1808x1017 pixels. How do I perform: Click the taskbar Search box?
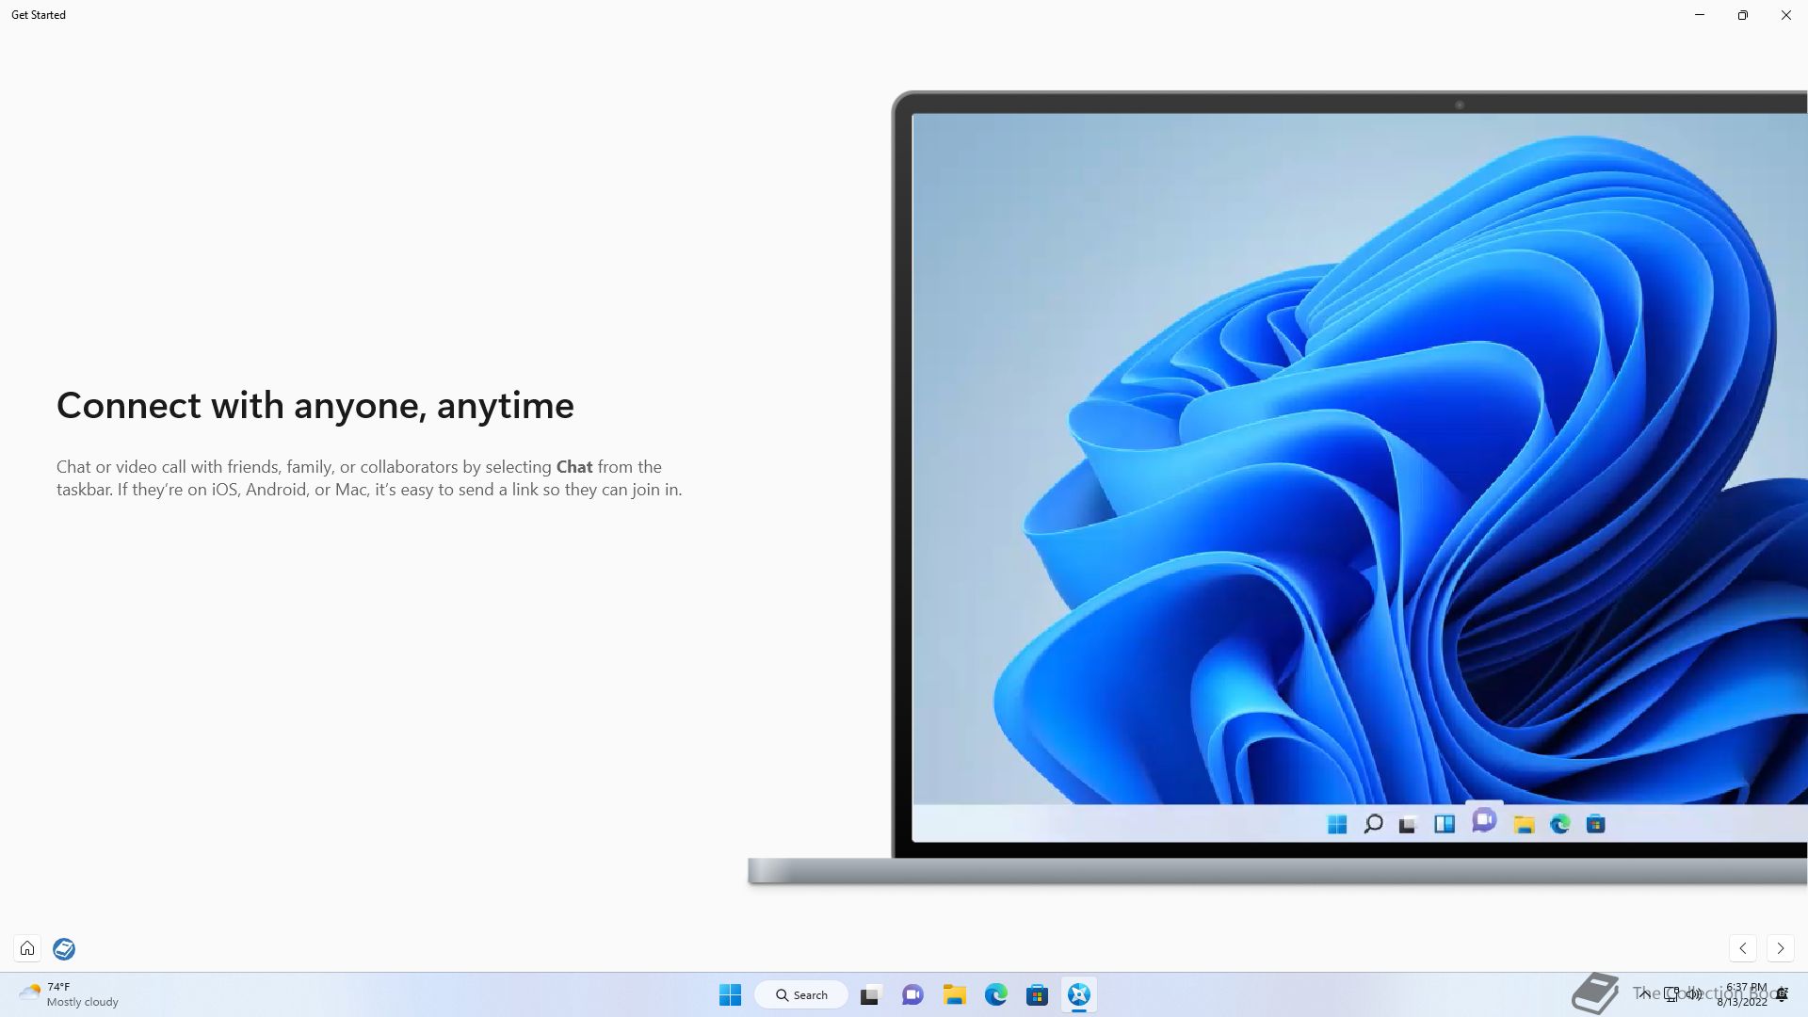click(801, 994)
